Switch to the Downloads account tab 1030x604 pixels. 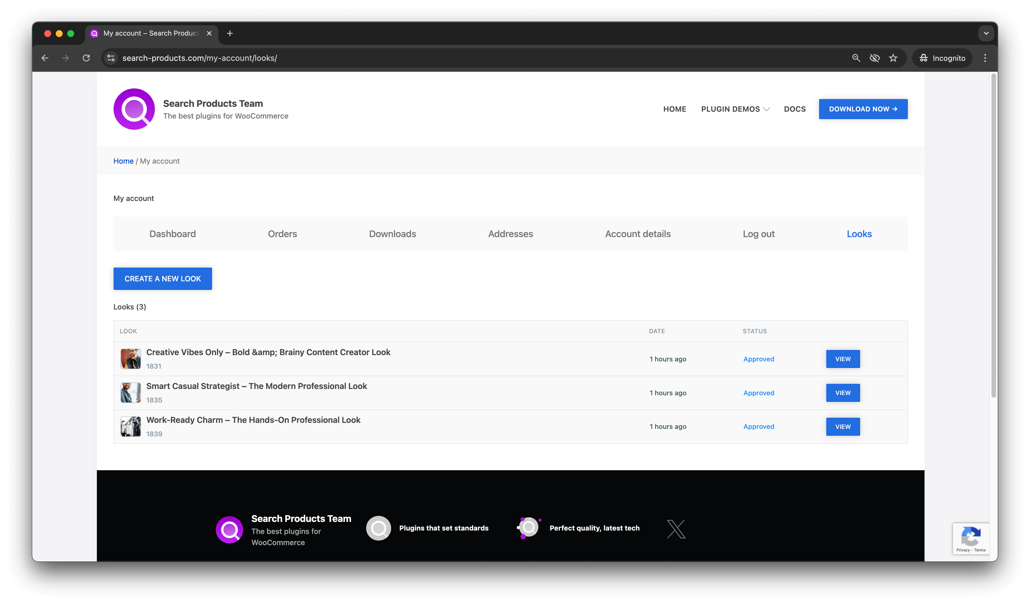[x=392, y=234]
